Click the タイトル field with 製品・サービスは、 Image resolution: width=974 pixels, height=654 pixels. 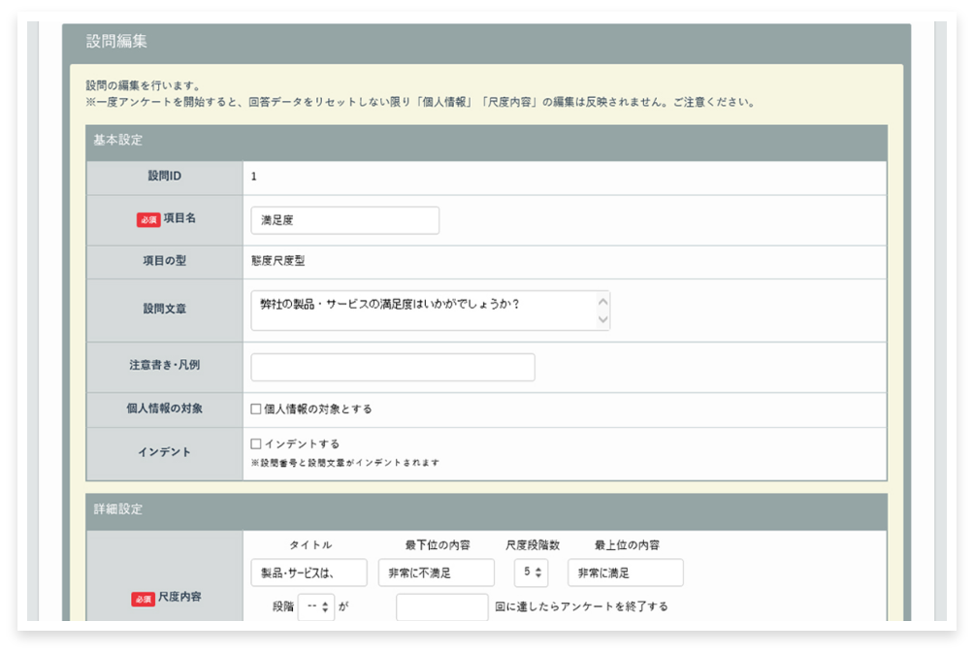click(x=308, y=572)
